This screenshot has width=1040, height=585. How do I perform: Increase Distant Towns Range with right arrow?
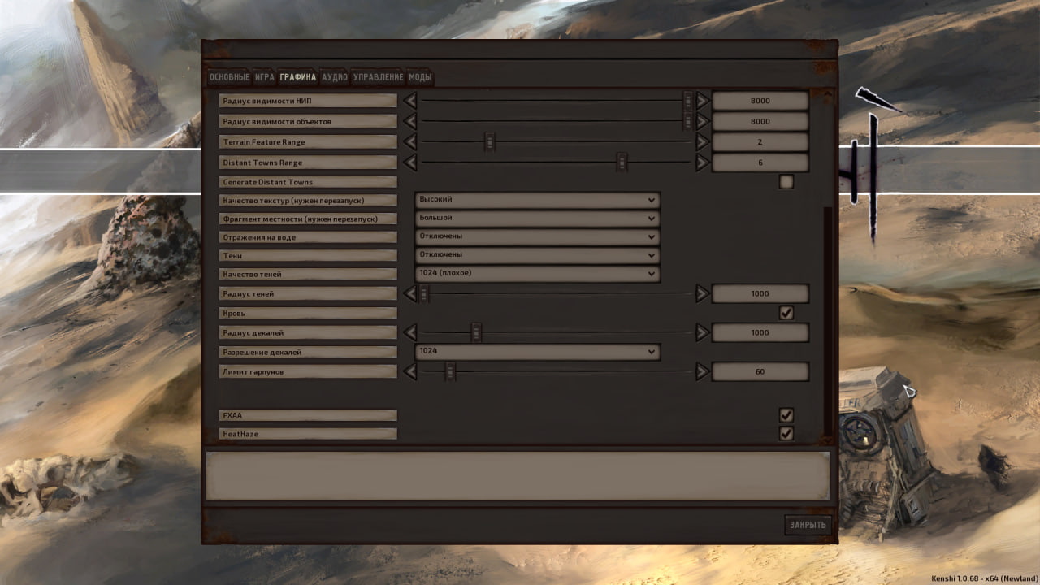point(703,162)
